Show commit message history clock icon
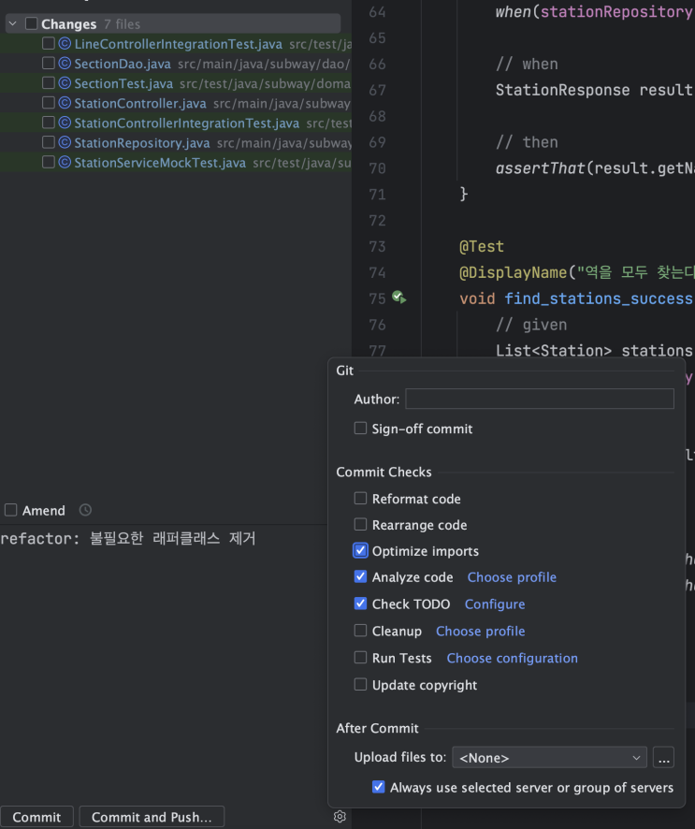This screenshot has width=695, height=829. [x=85, y=510]
